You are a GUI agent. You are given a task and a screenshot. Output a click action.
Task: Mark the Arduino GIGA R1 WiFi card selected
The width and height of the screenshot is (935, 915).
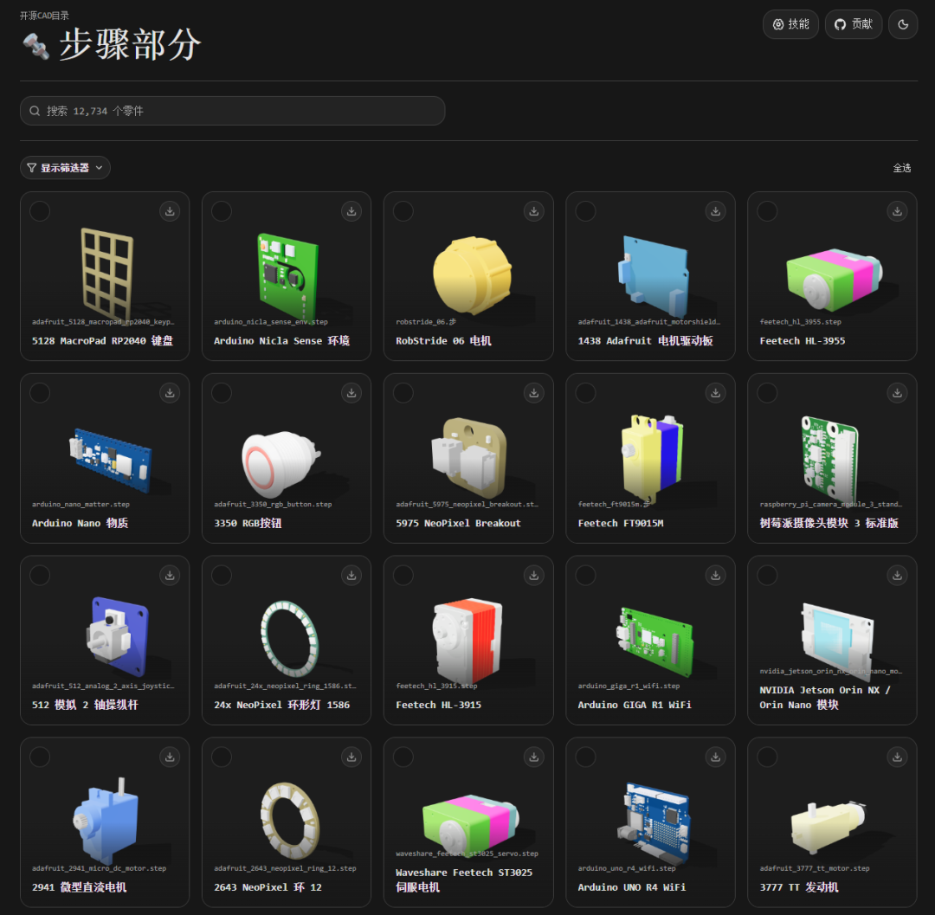coord(585,575)
